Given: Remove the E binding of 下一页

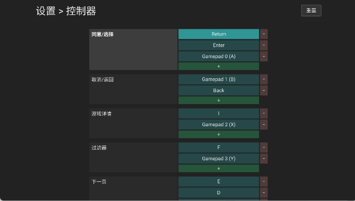Looking at the screenshot, I should click(264, 181).
